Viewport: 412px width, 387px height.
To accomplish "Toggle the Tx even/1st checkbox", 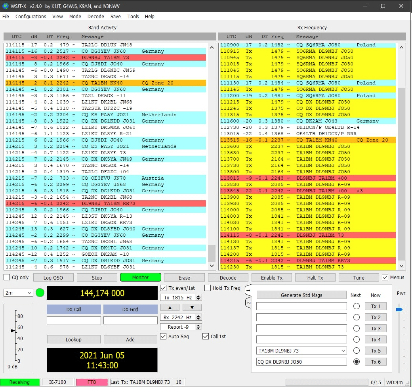I will [x=163, y=288].
